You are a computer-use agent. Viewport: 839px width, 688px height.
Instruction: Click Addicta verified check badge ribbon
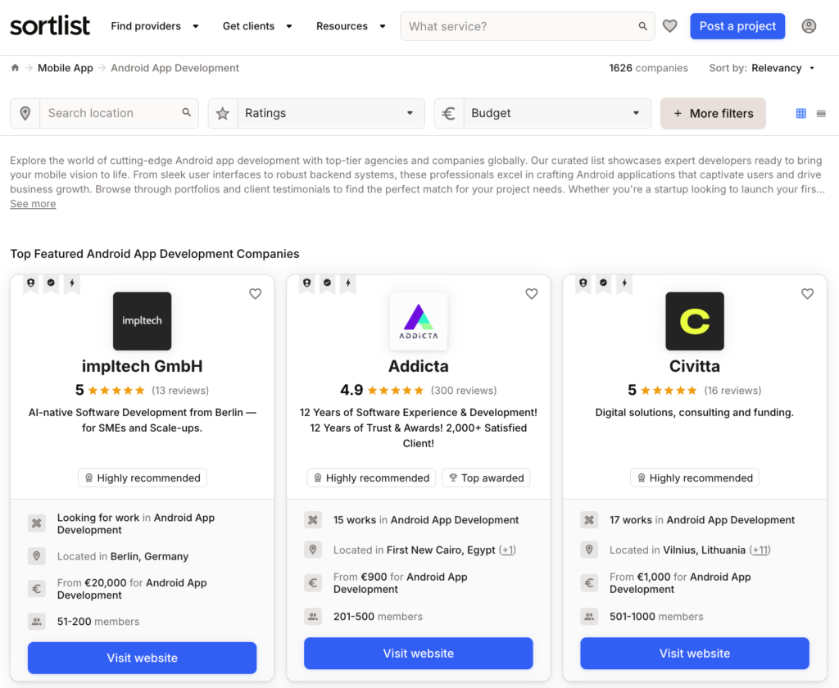pyautogui.click(x=328, y=284)
